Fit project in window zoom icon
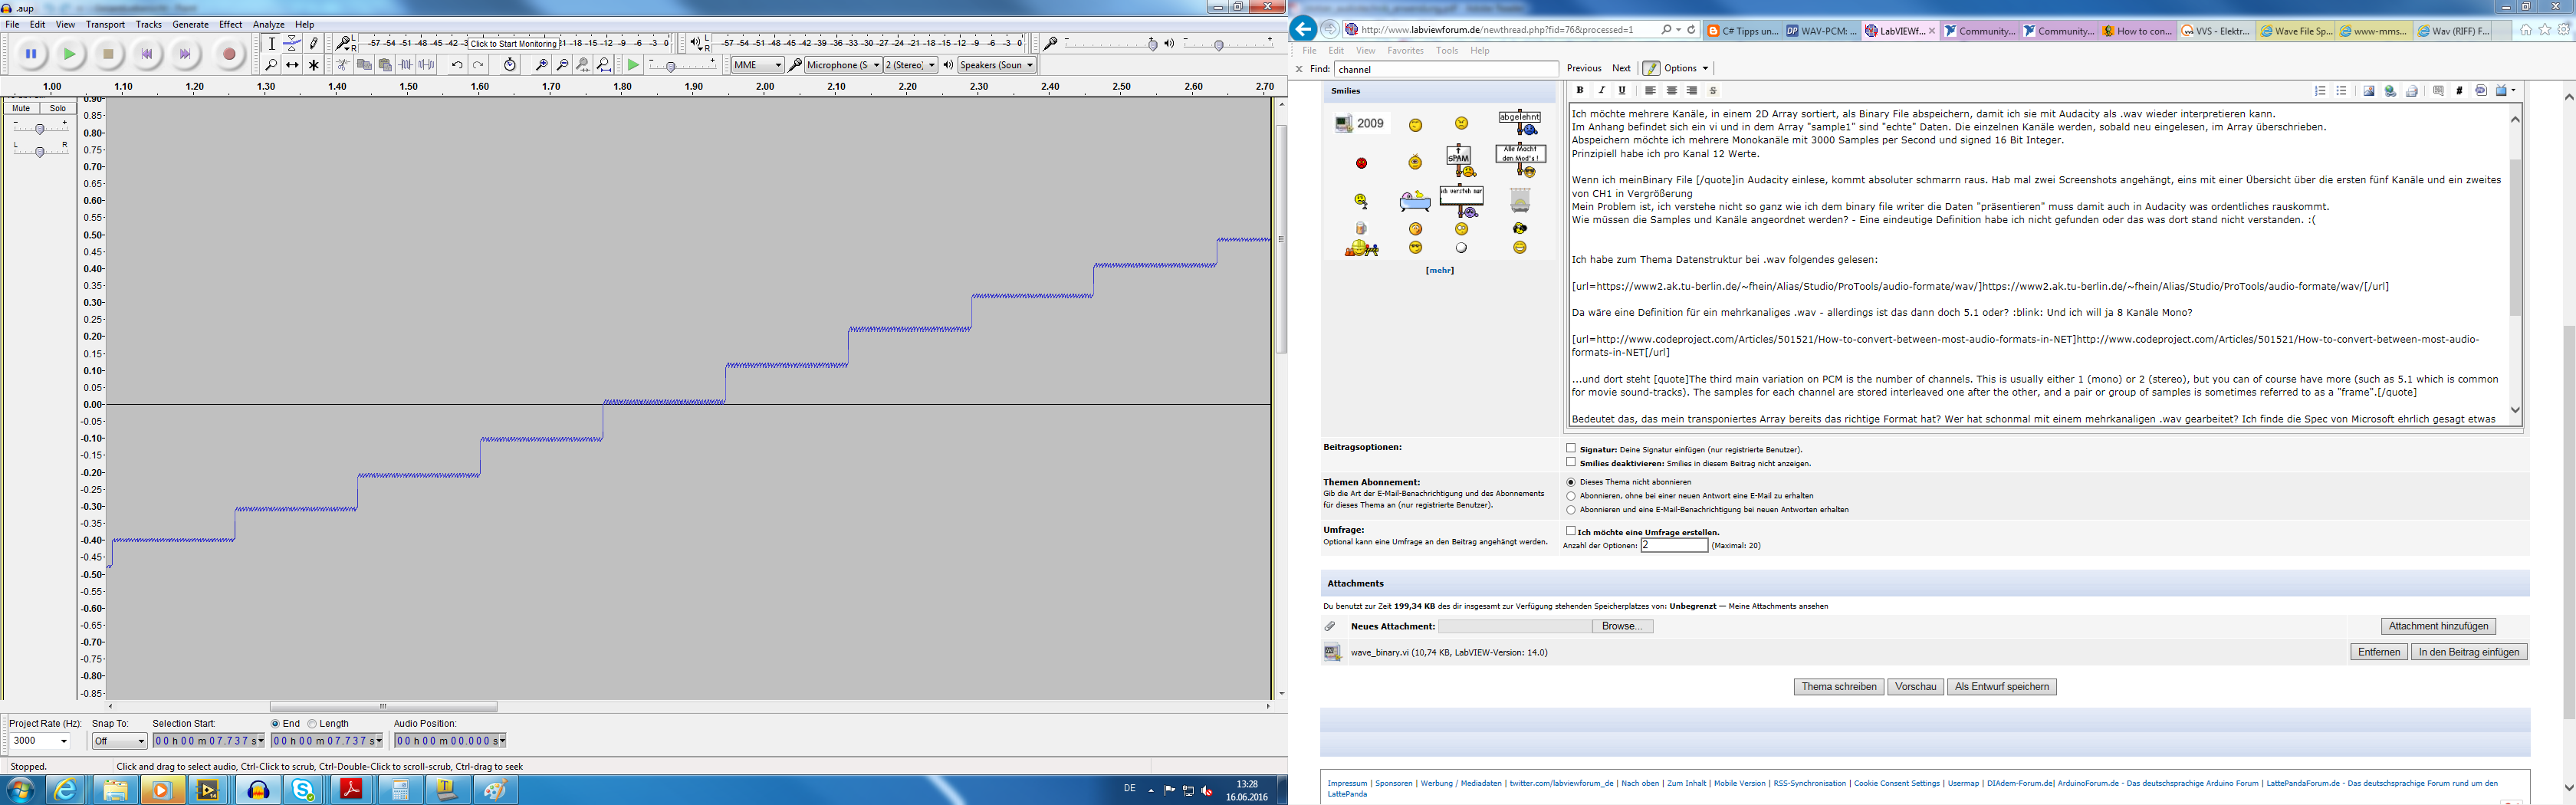 (x=605, y=65)
